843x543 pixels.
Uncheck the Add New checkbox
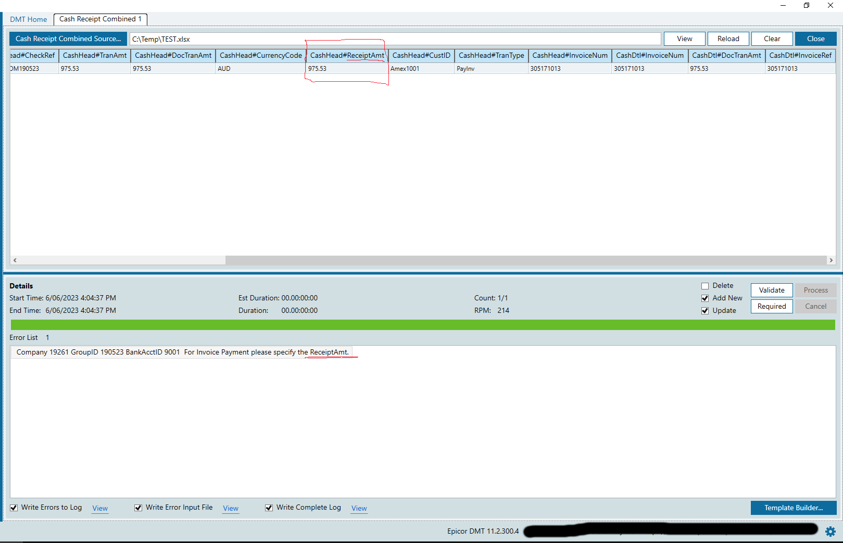705,298
